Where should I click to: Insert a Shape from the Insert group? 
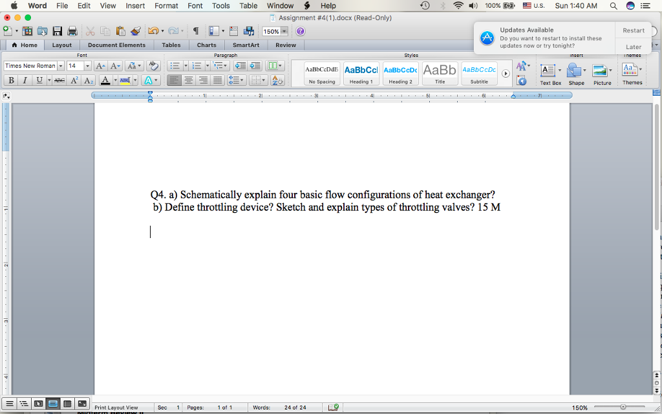[x=575, y=71]
